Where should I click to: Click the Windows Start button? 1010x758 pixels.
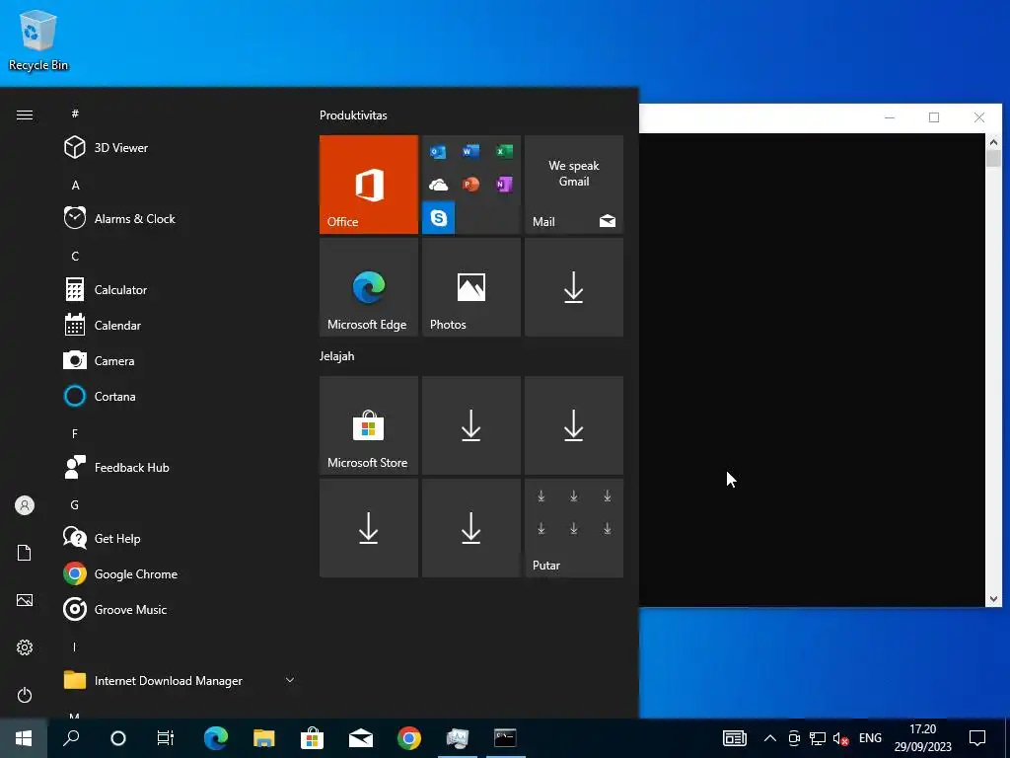tap(24, 738)
